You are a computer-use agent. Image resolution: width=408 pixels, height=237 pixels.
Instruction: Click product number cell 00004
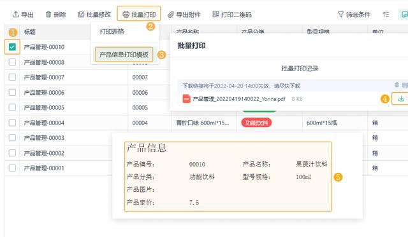tap(140, 123)
